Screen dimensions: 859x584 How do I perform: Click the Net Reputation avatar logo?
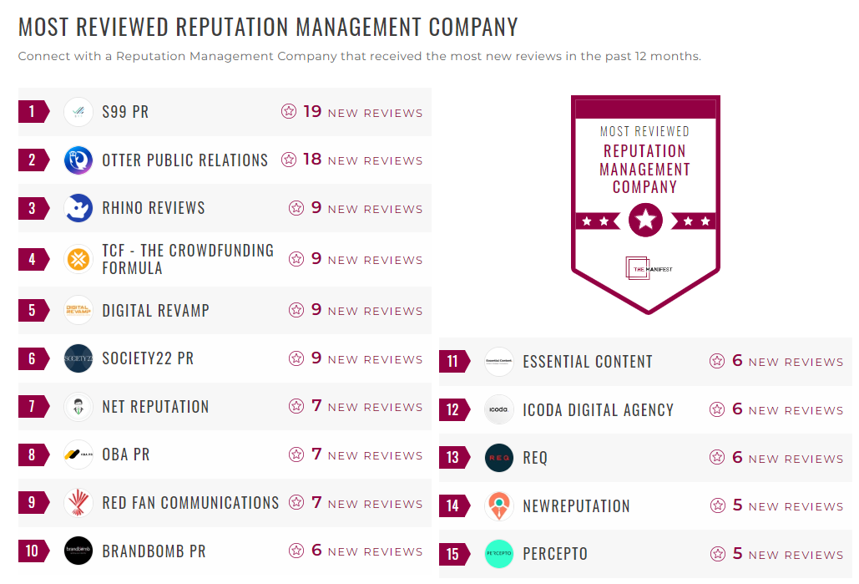pos(78,407)
